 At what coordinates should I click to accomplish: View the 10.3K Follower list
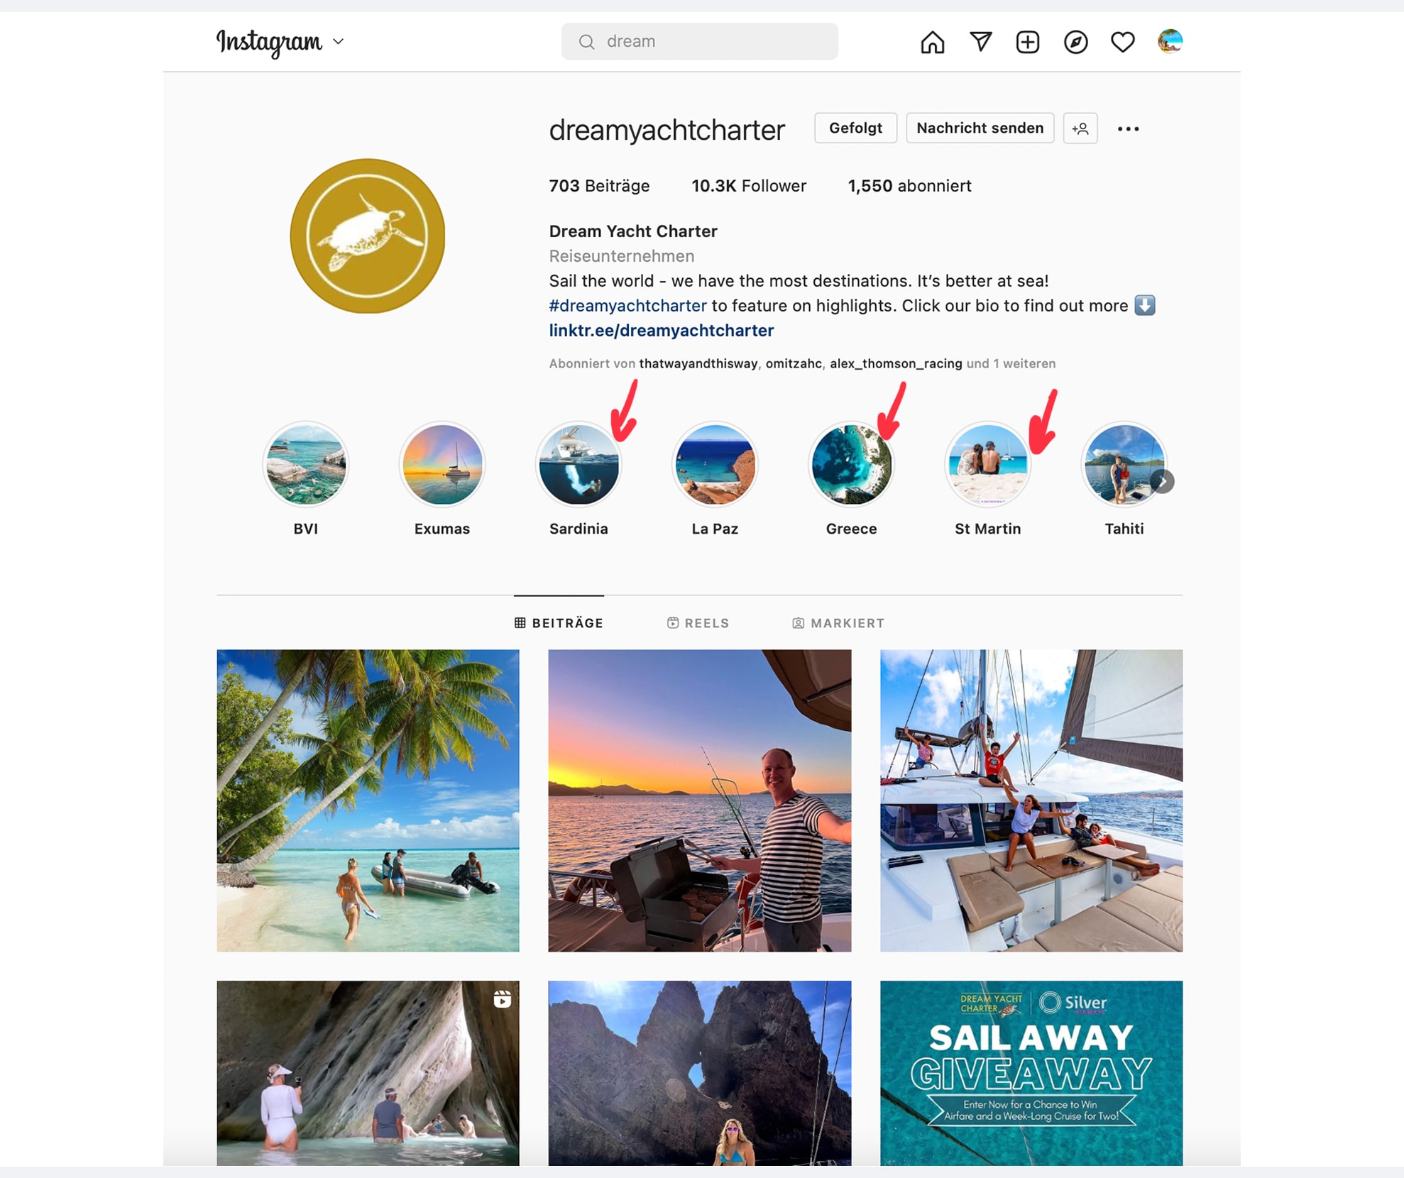[x=749, y=186]
